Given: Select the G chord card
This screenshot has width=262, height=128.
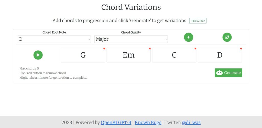Looking at the screenshot, I should point(83,55).
